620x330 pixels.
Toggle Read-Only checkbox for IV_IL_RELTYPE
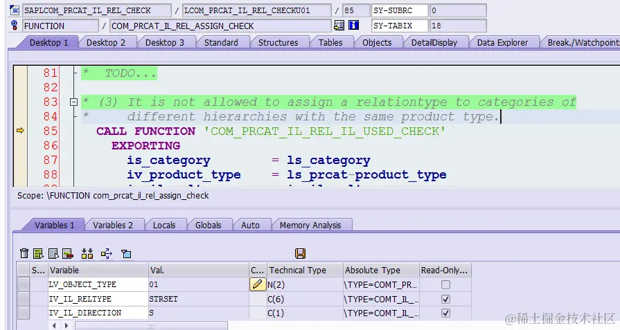445,299
